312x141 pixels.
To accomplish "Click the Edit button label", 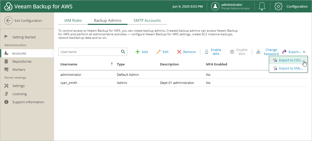I will 166,52.
